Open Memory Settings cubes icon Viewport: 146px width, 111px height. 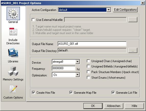(x=13, y=71)
